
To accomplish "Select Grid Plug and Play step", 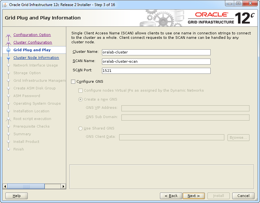I will [32, 50].
